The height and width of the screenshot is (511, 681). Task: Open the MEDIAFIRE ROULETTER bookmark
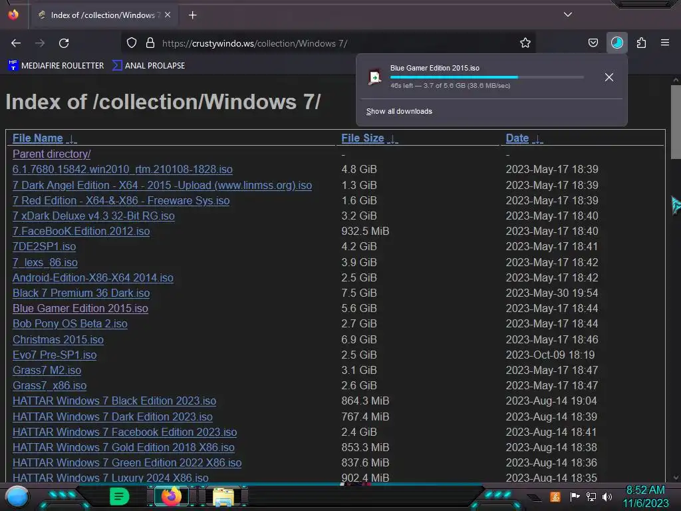[56, 66]
